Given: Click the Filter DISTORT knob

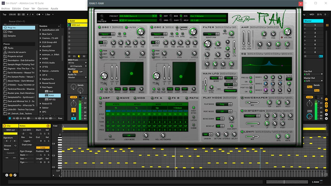Looking at the screenshot, I should click(x=218, y=55).
